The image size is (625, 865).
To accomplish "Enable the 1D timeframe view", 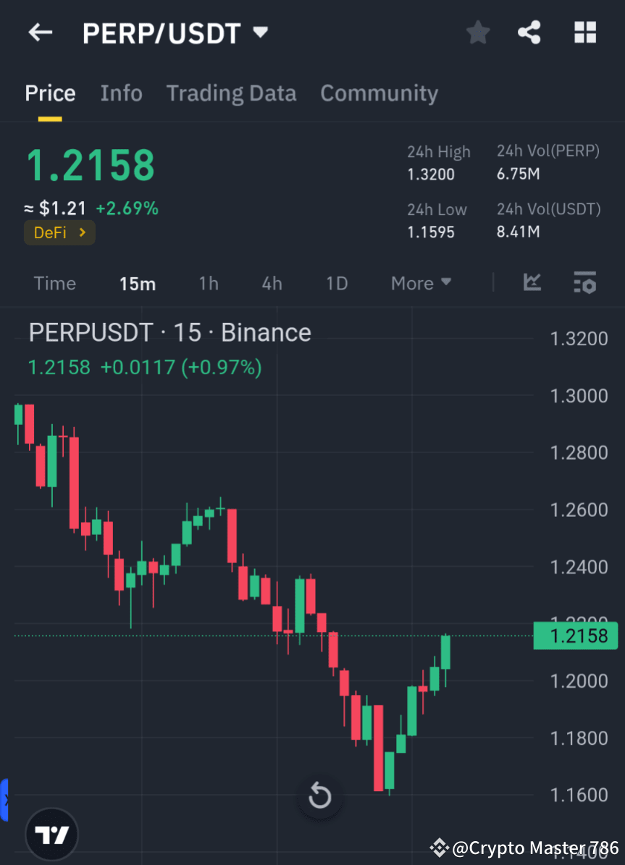I will click(x=336, y=283).
